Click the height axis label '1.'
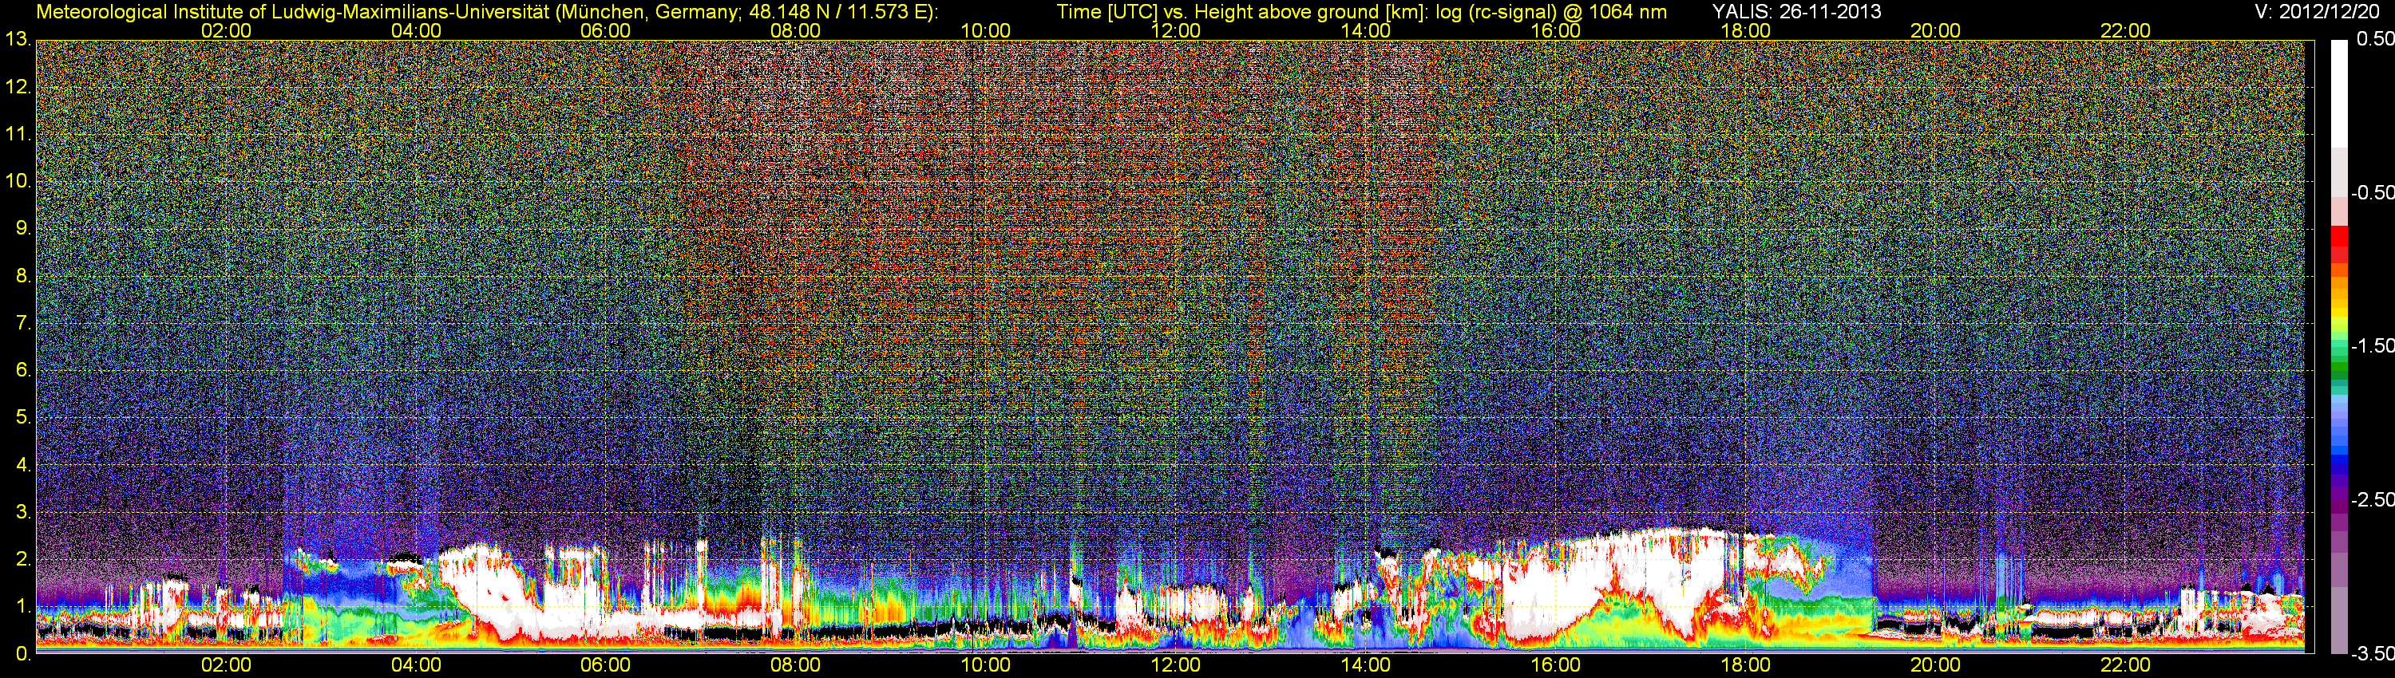This screenshot has width=2395, height=678. (23, 606)
